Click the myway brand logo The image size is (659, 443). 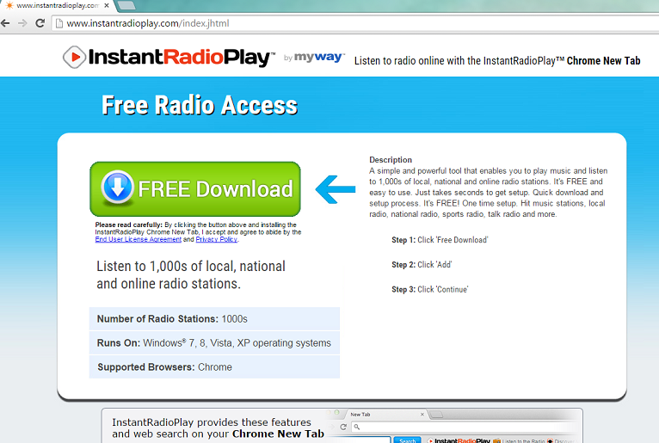coord(318,58)
